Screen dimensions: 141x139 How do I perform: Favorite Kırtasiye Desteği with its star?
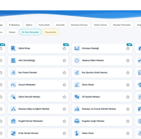[x=128, y=48]
